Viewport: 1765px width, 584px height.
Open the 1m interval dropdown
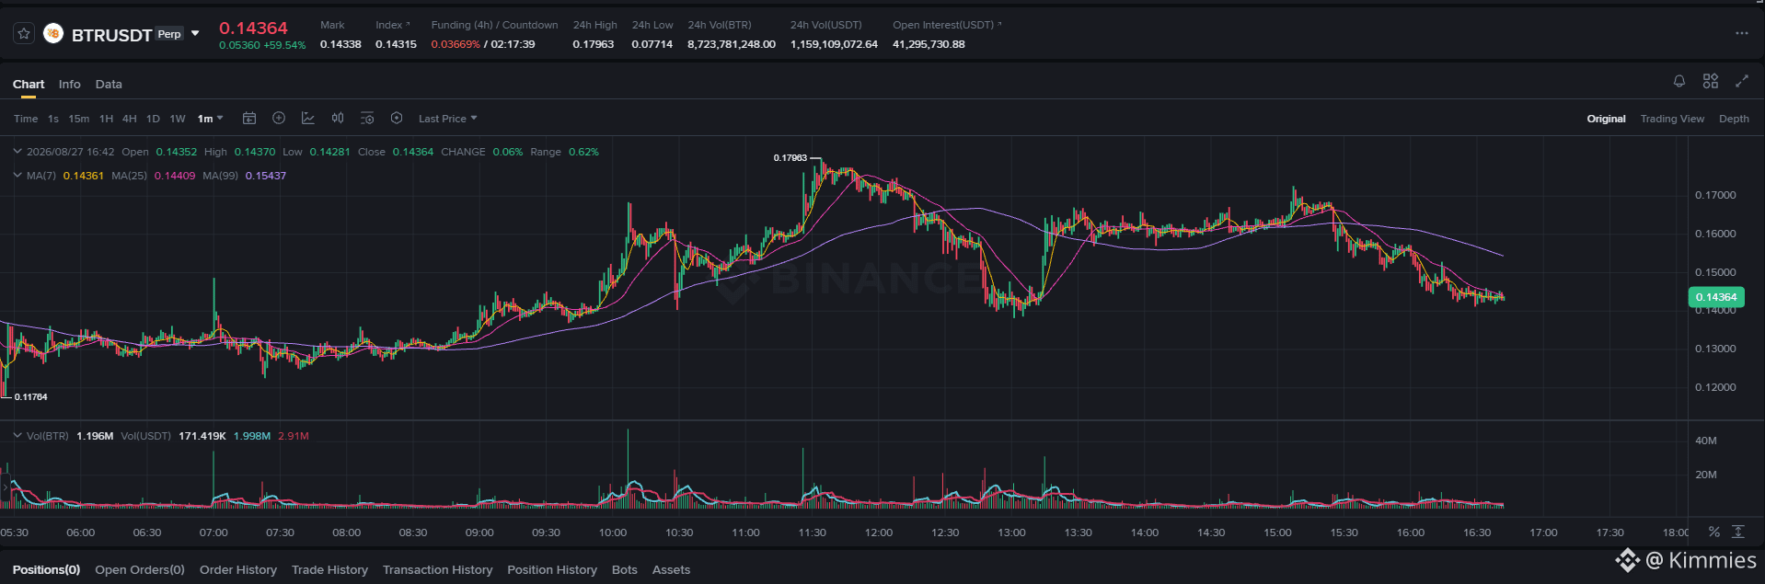tap(210, 119)
